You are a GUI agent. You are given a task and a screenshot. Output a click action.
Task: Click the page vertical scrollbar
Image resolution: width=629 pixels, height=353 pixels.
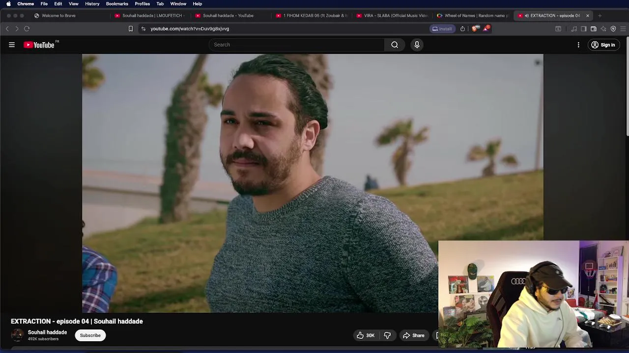pyautogui.click(x=627, y=86)
